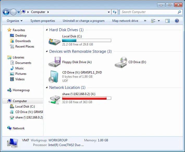Click the Local Disk (C:) label

coord(72,36)
